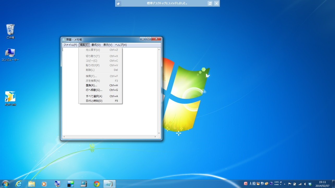Image resolution: width=335 pixels, height=188 pixels.
Task: Insert 日付と時刻(D) from the Edit menu
Action: click(x=101, y=101)
